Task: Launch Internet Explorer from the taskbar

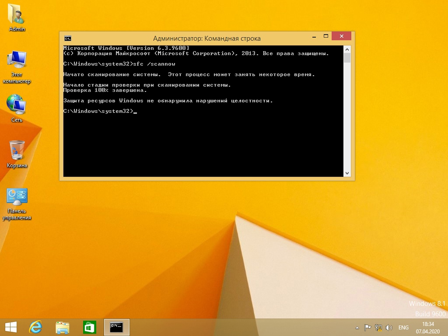Action: (35, 327)
